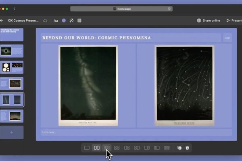Click the purple theme color swatch
Viewport: 242px width, 161px height.
coord(64,21)
